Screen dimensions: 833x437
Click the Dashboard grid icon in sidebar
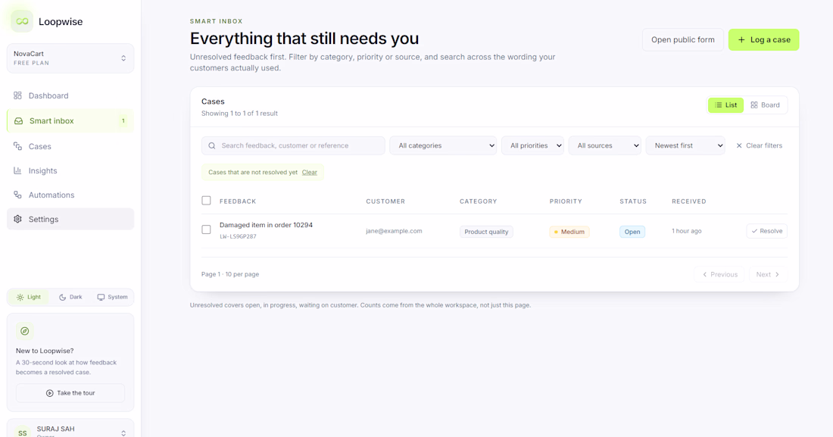point(17,95)
